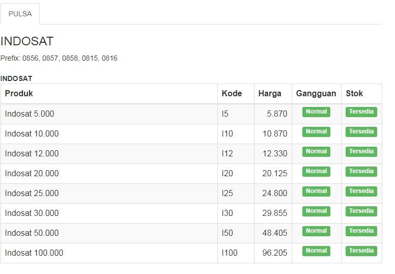
Task: Open the PULSA tab
Action: point(20,14)
